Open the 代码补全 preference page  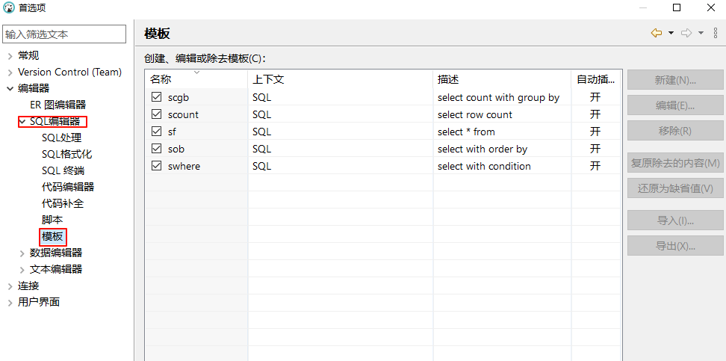click(63, 203)
